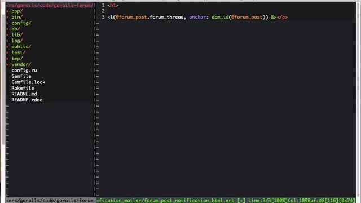The width and height of the screenshot is (361, 203).
Task: Click the Buf:#8 status indicator
Action: coord(316,201)
